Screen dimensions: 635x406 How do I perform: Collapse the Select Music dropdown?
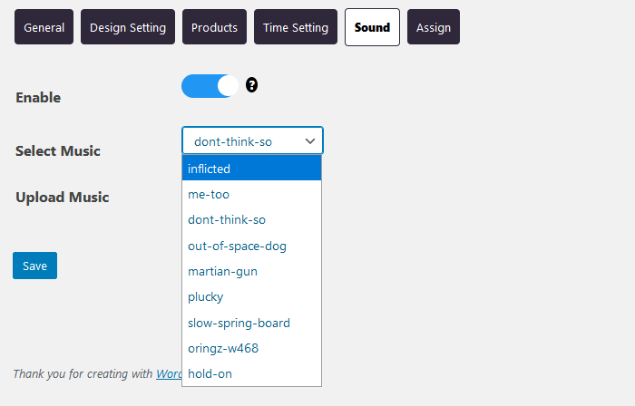tap(252, 140)
